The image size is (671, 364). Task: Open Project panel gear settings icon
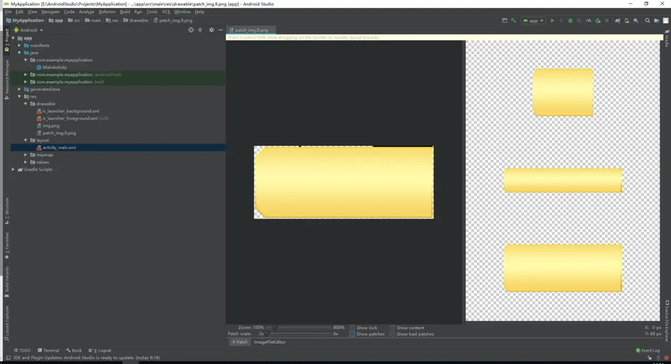pyautogui.click(x=212, y=30)
